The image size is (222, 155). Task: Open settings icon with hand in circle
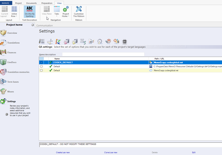(100, 41)
